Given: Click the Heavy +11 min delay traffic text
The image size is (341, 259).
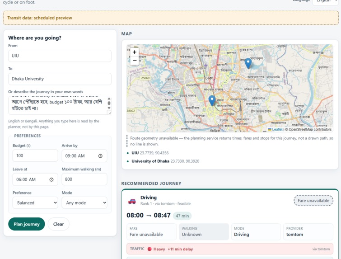Looking at the screenshot, I should click(x=173, y=249).
